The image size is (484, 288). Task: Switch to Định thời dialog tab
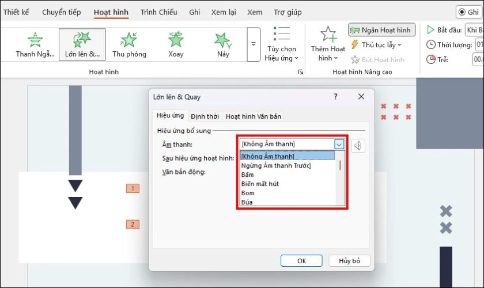coord(205,116)
